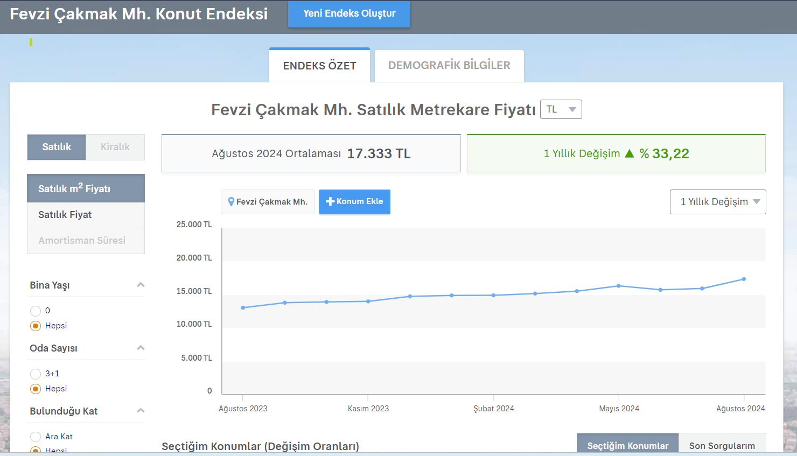Select Hepsi radio under Bulunduğu Kat
The width and height of the screenshot is (797, 456).
[x=36, y=450]
